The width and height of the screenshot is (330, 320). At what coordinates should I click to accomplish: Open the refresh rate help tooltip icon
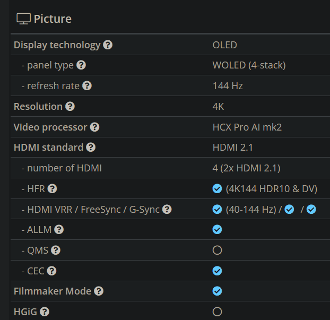(87, 85)
